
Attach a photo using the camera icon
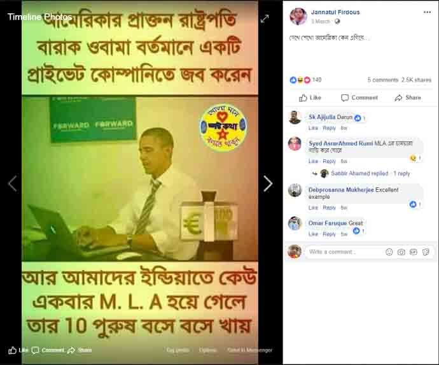coord(401,252)
